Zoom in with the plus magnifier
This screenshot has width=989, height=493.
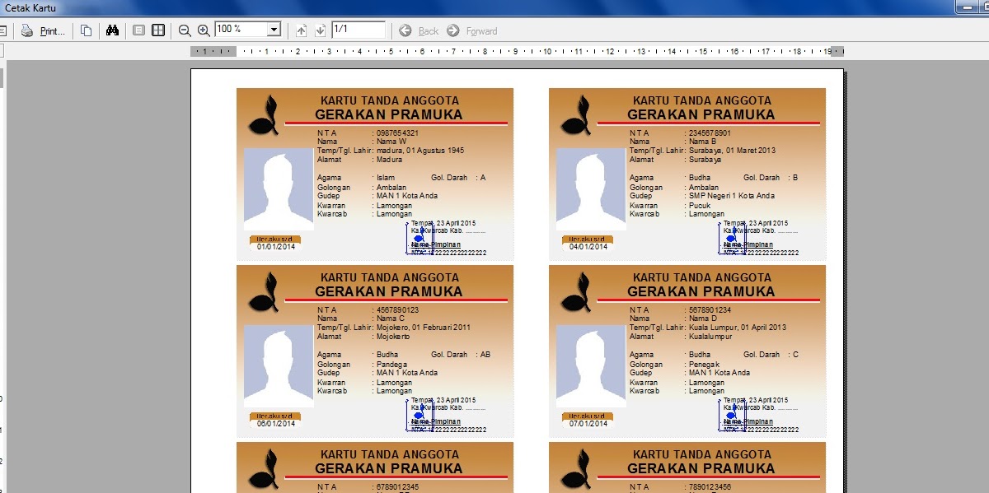click(x=204, y=30)
